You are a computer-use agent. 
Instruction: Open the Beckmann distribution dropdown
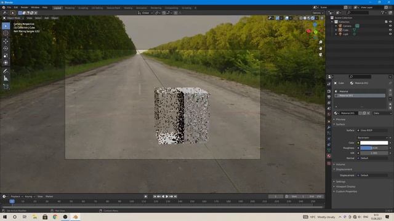(373, 138)
